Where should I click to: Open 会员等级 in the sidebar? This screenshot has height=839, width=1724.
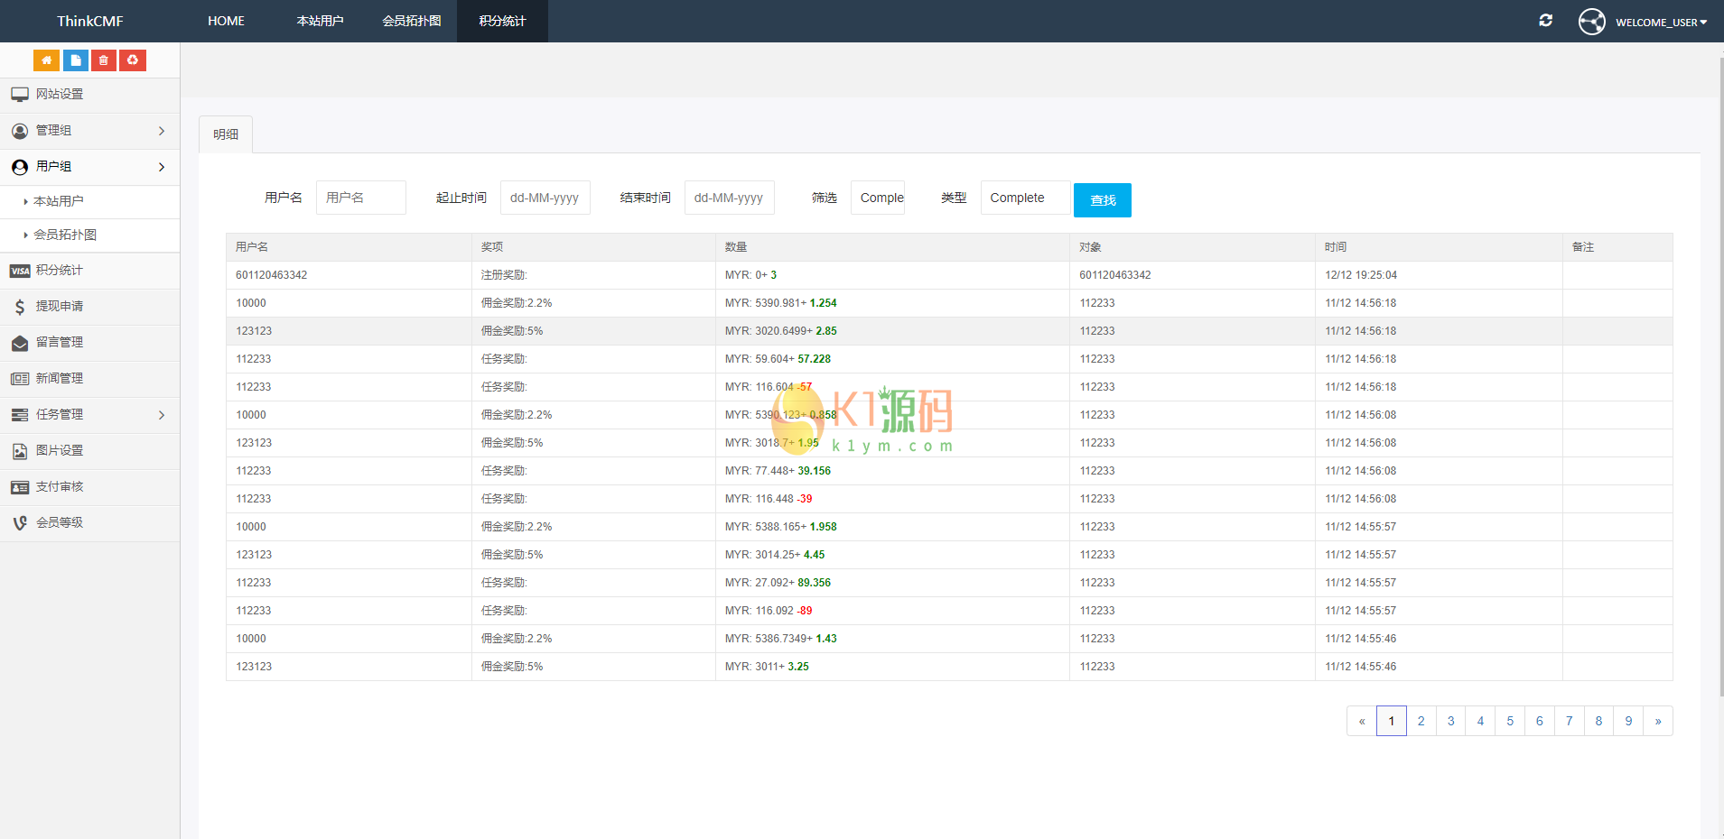point(60,523)
